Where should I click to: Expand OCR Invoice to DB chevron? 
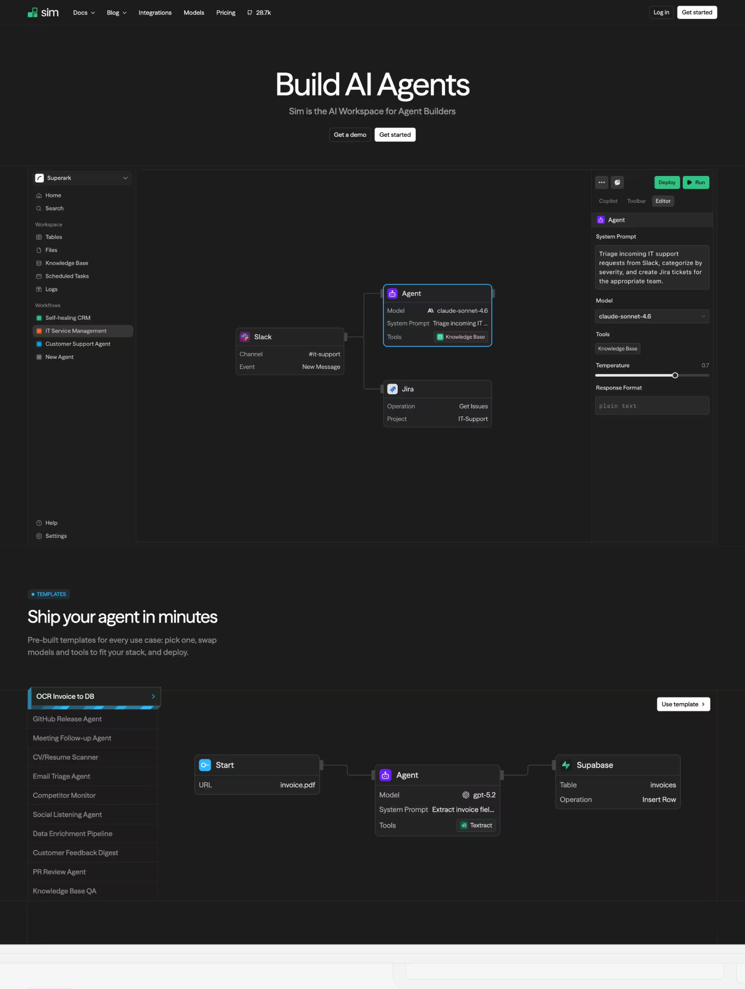click(x=153, y=696)
